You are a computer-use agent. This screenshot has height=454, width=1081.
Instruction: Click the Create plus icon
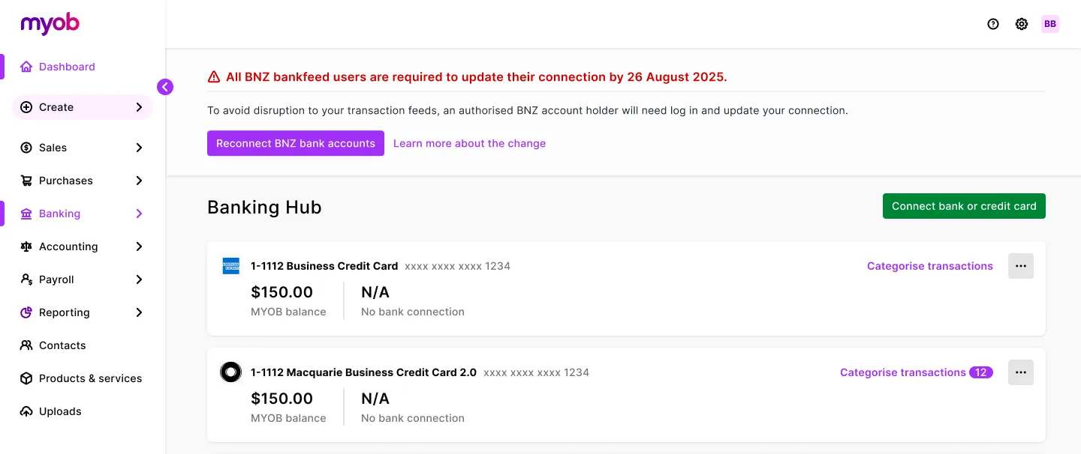[x=26, y=107]
